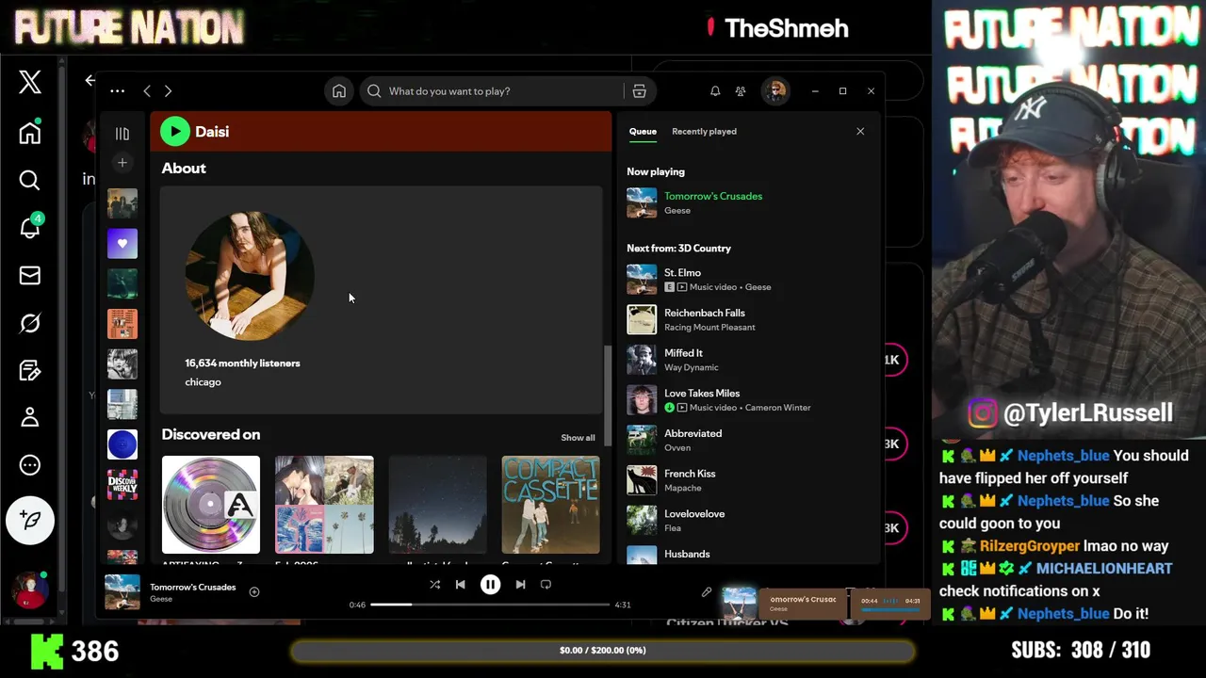Add Tomorrow's Crusades to Liked Songs
This screenshot has width=1206, height=678.
pos(254,592)
